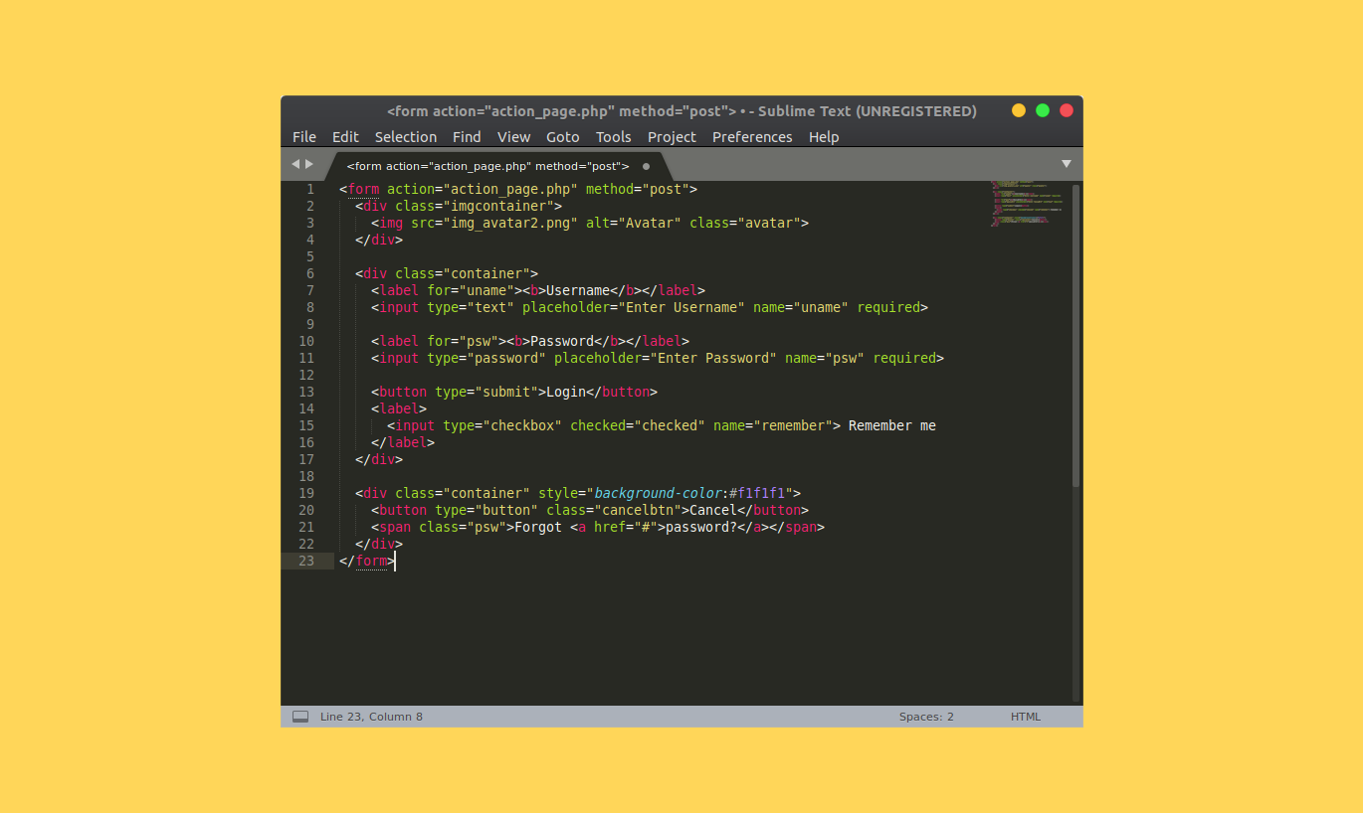Click "img_avatar2.png" src value
This screenshot has width=1363, height=813.
[x=510, y=223]
